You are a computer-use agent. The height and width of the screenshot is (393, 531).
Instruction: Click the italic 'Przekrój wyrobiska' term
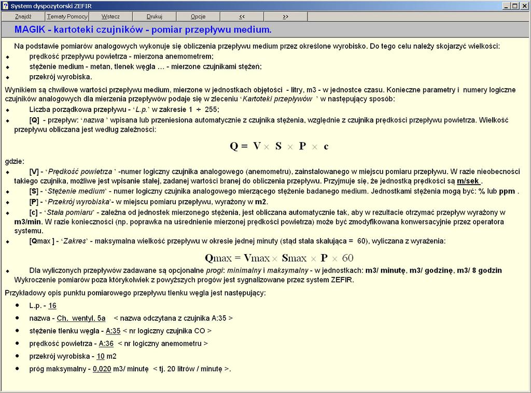pos(79,202)
